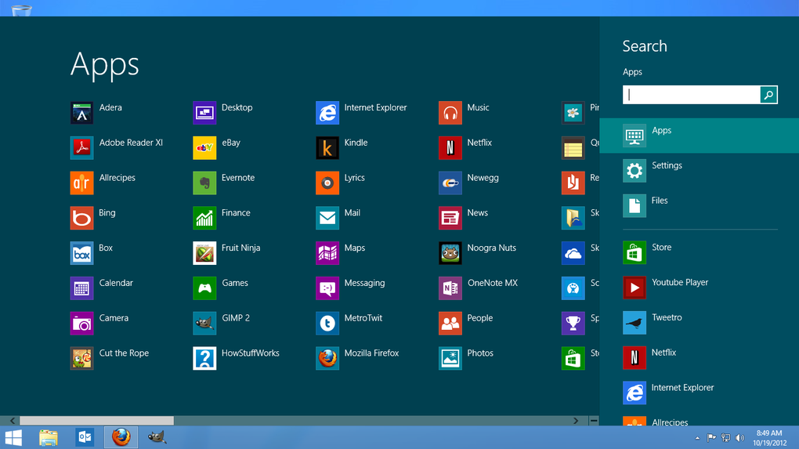Select Apps search scope
799x449 pixels.
point(699,136)
